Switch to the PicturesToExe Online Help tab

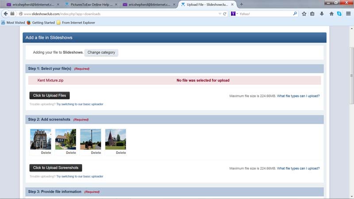[x=89, y=4]
